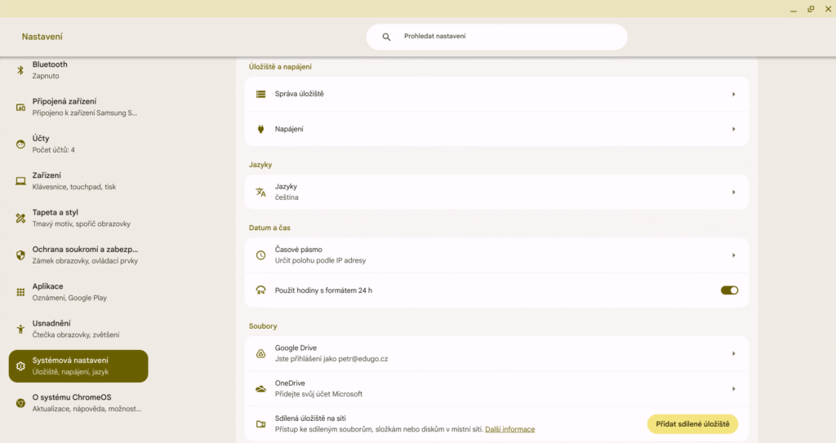This screenshot has height=443, width=836.
Task: Click the Časové pásmo clock icon
Action: coord(261,255)
